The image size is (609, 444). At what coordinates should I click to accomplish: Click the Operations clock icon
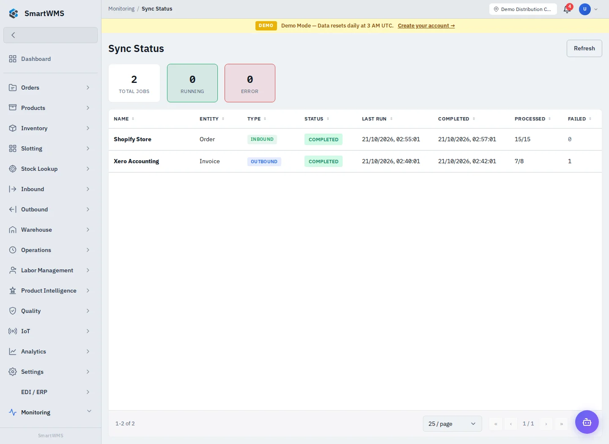(x=13, y=250)
